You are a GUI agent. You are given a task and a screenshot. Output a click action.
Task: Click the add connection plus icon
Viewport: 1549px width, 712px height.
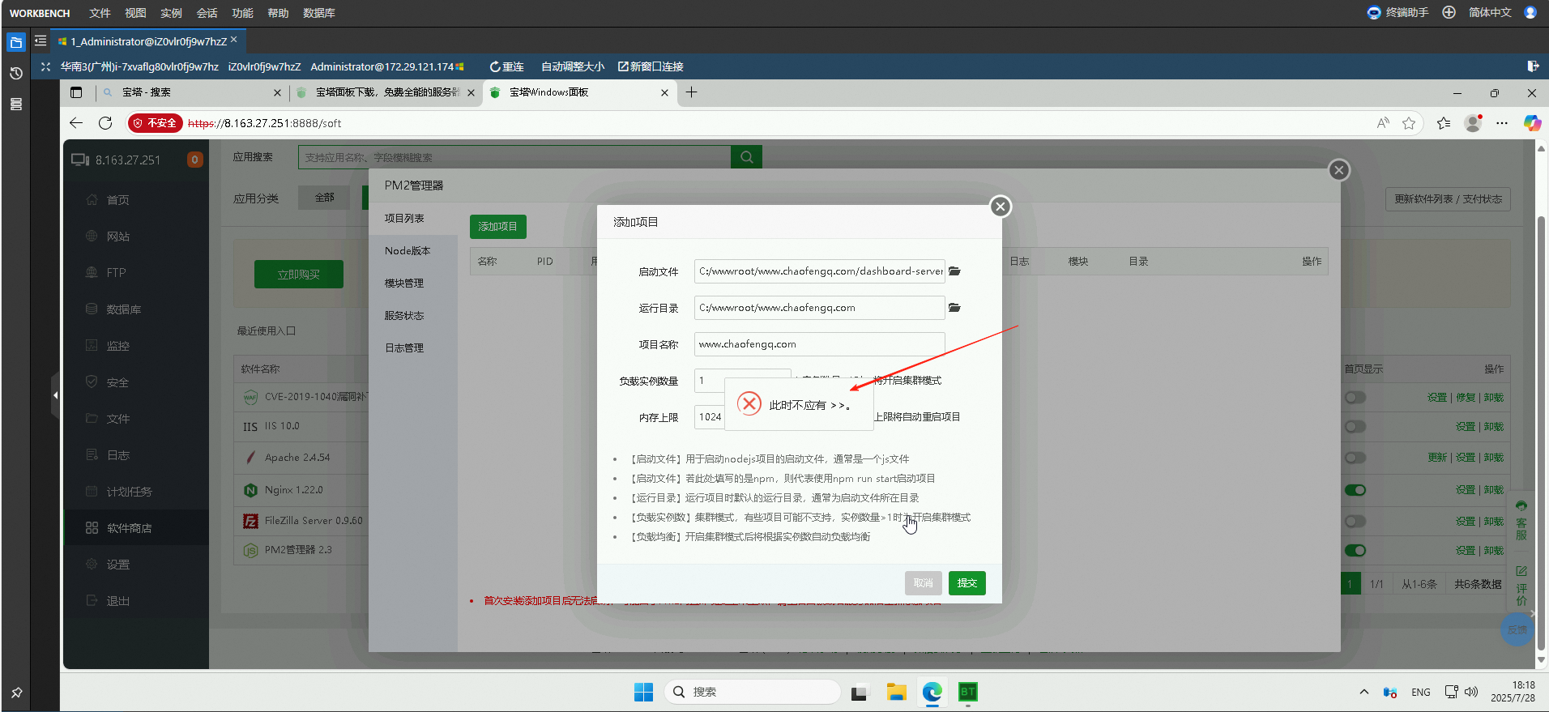(x=1449, y=12)
